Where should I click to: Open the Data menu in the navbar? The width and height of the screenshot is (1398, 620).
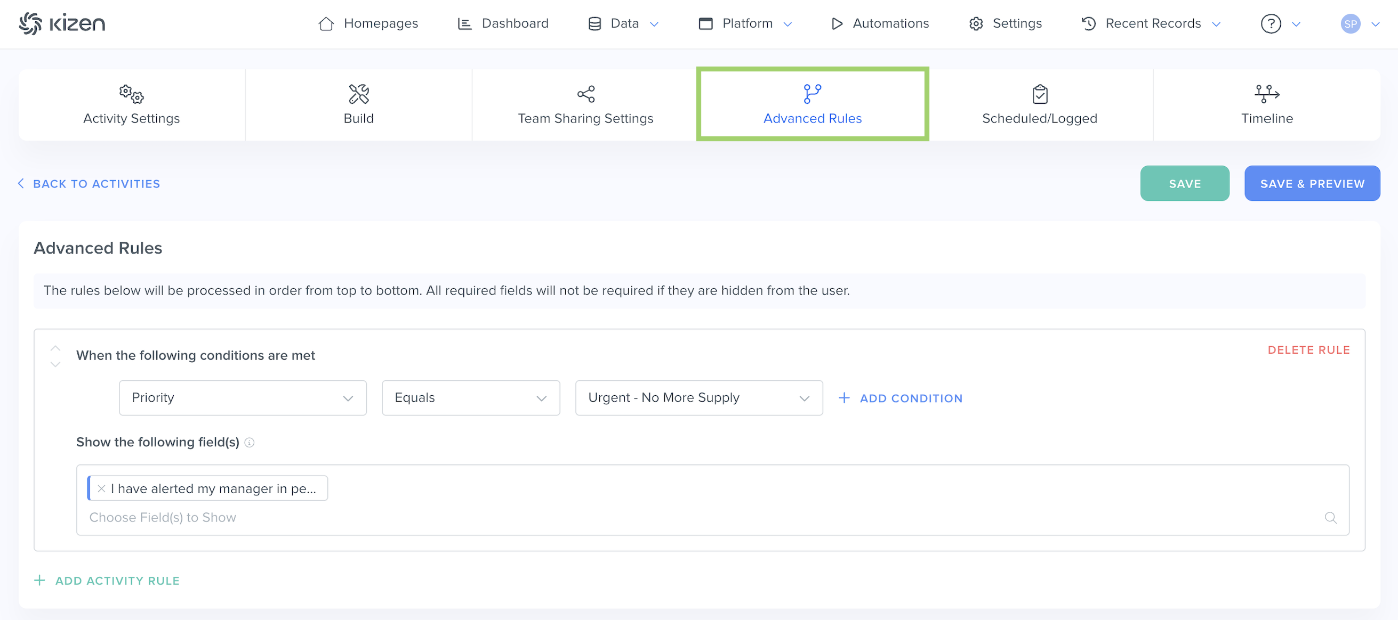pyautogui.click(x=624, y=24)
